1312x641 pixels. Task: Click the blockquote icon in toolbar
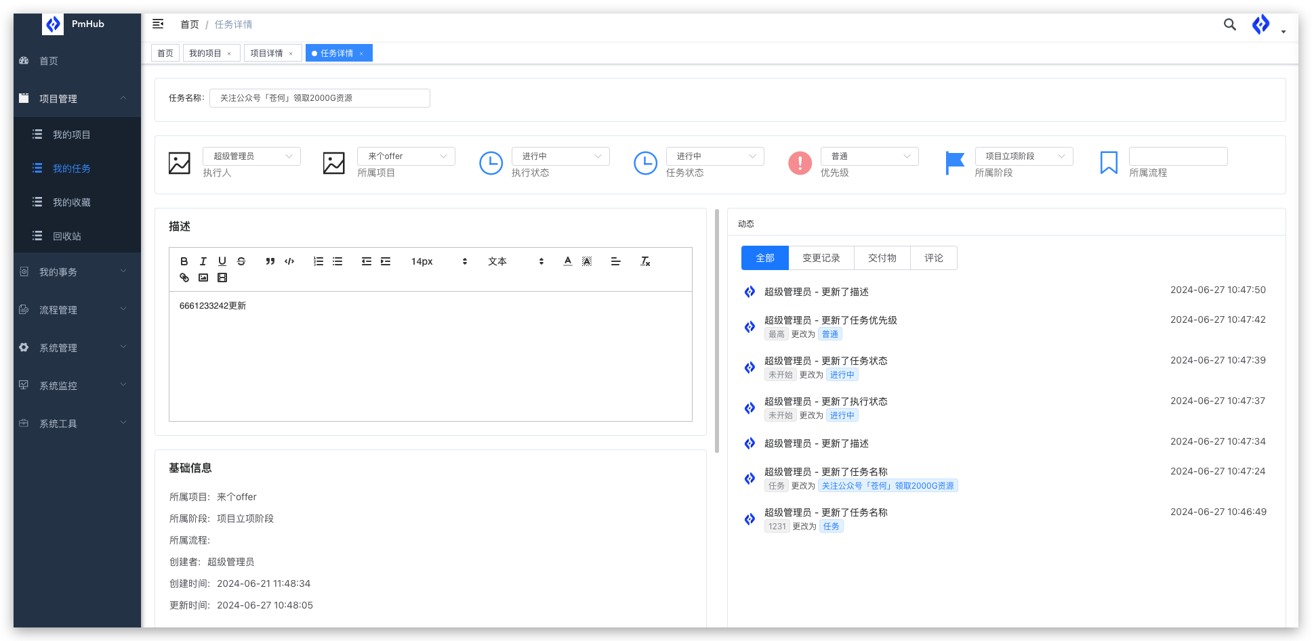(x=270, y=261)
